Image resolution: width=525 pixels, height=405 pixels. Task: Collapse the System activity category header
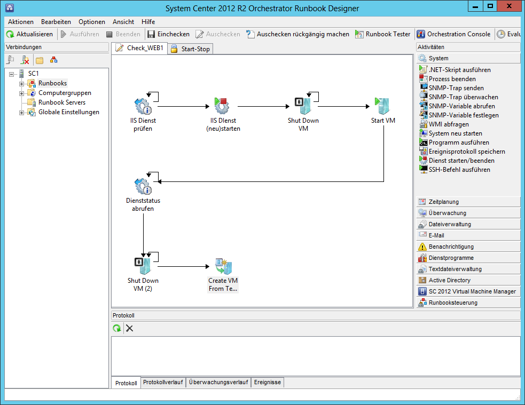coord(468,58)
